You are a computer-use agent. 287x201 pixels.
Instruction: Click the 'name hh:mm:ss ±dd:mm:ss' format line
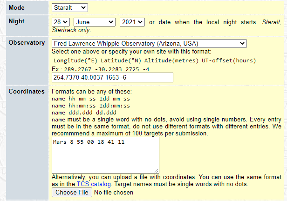click(x=91, y=106)
